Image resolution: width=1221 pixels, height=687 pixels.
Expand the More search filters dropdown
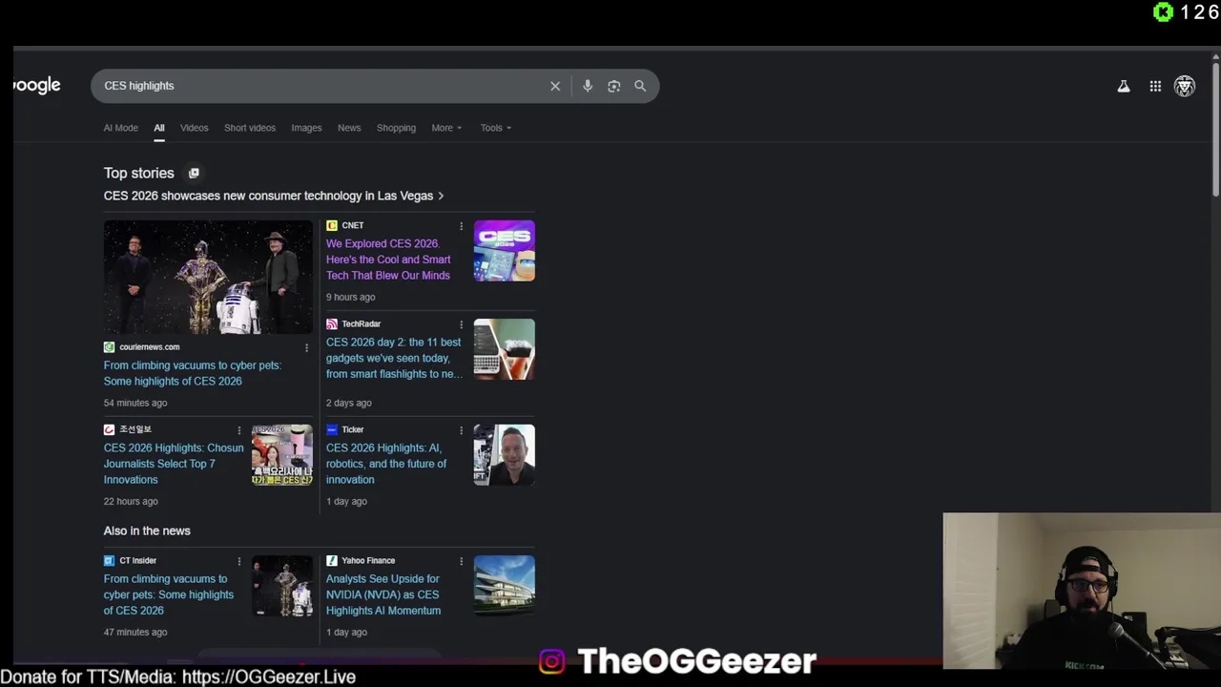446,128
